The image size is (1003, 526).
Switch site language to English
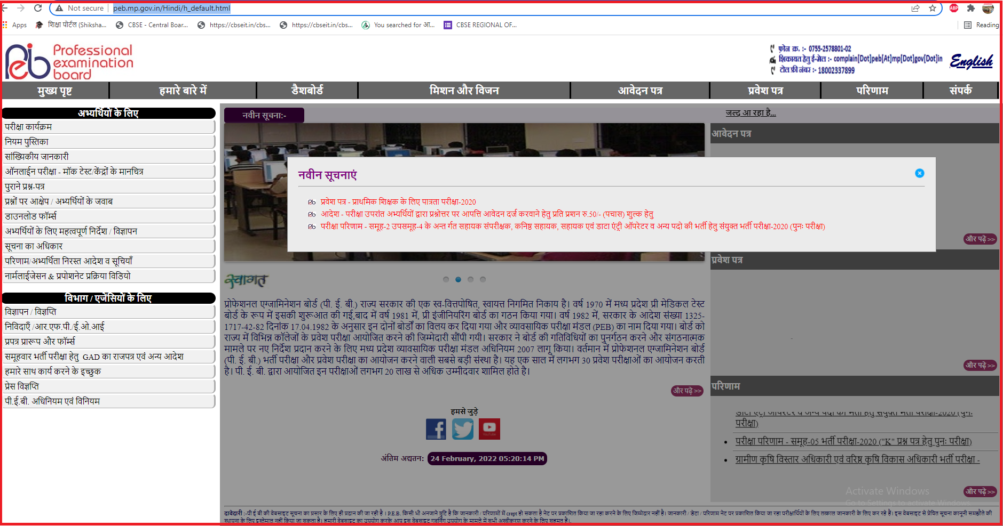(971, 61)
